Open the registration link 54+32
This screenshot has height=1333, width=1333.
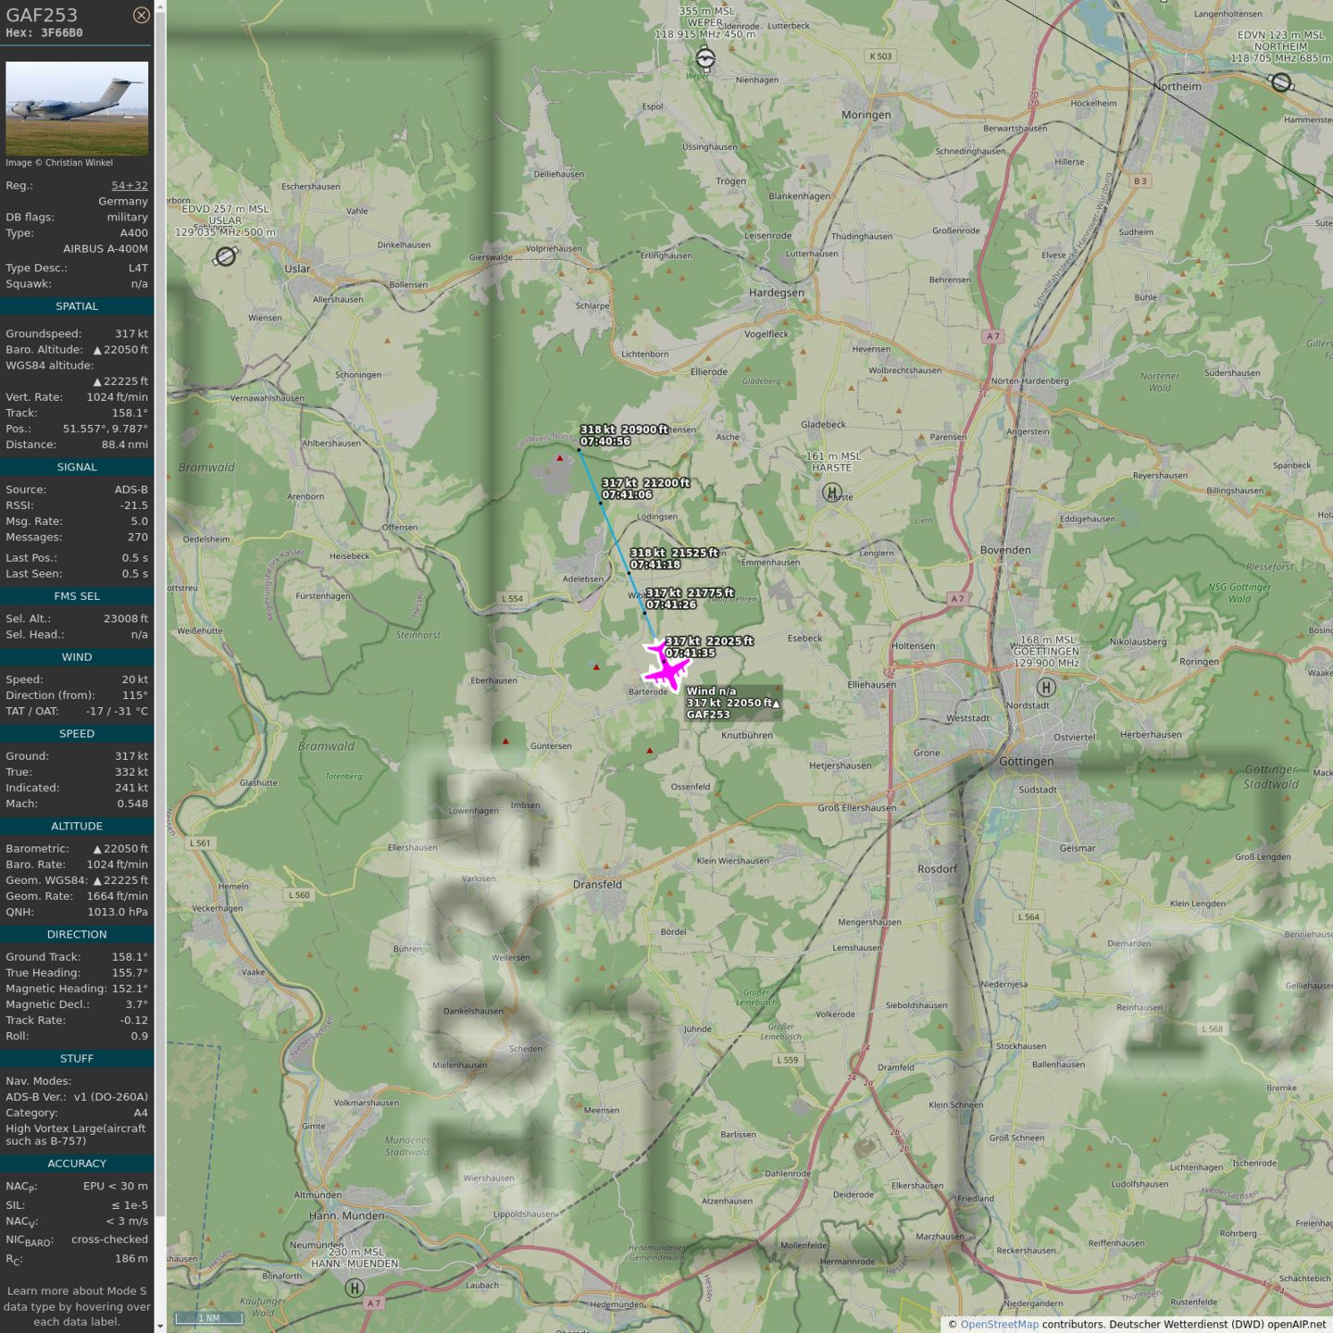point(130,186)
